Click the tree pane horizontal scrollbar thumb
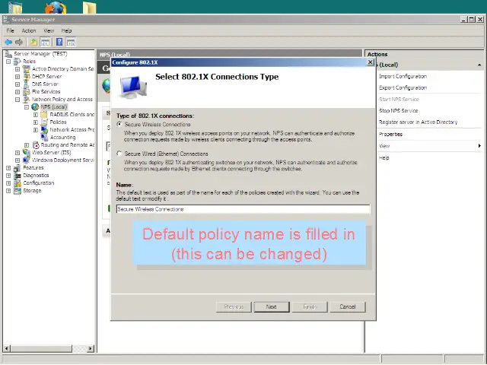Image resolution: width=487 pixels, height=365 pixels. tap(41, 348)
